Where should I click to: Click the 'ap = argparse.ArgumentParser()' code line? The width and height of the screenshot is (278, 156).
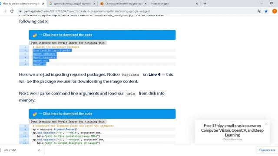pos(55,129)
